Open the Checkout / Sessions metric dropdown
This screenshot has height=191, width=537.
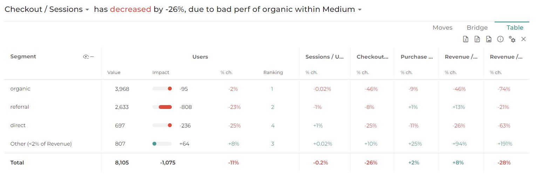[47, 9]
